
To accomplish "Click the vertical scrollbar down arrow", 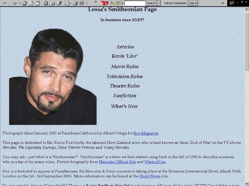I will [x=247, y=183].
